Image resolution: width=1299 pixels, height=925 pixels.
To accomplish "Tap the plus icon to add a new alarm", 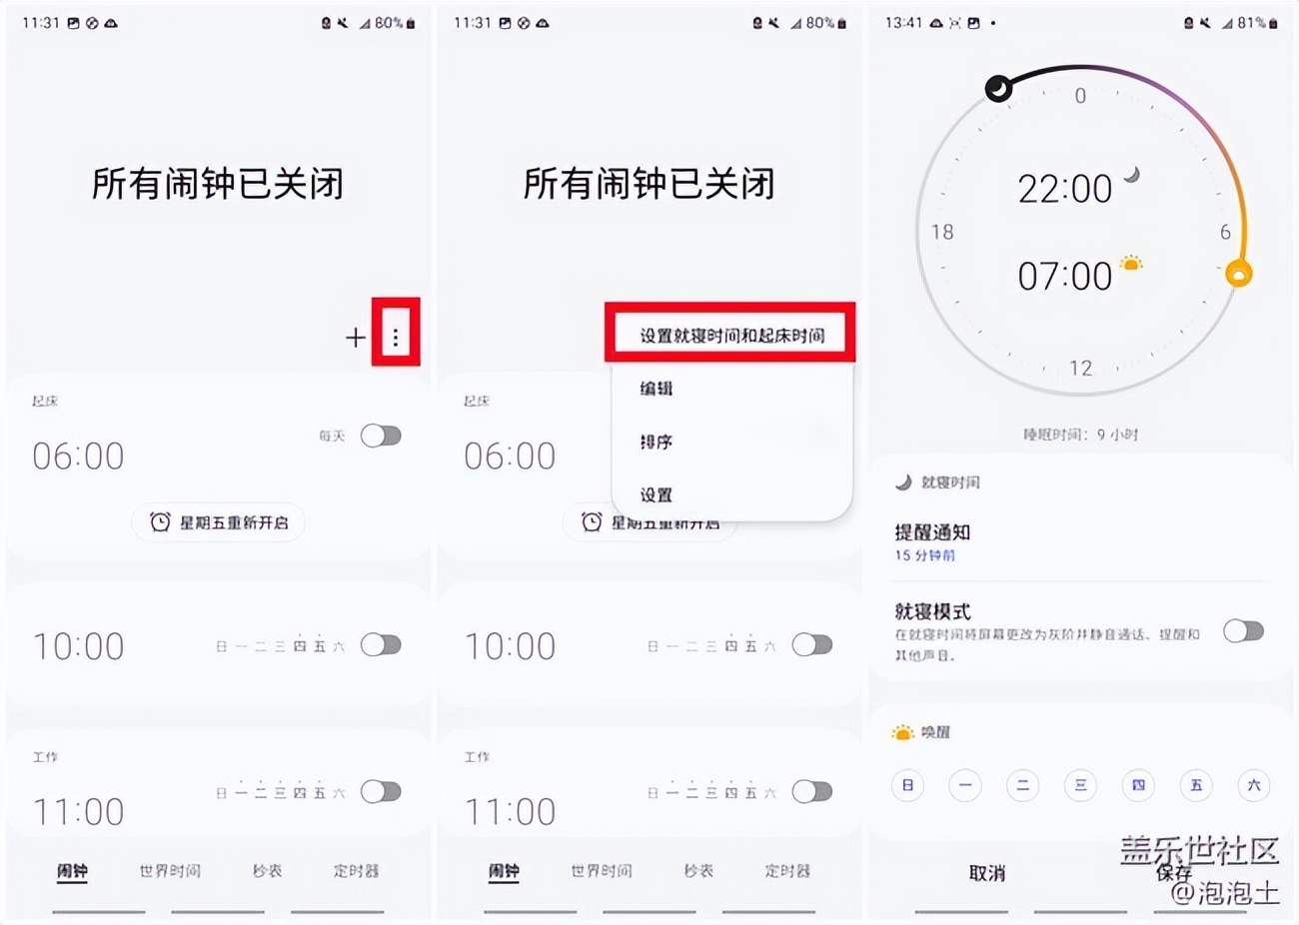I will tap(355, 337).
